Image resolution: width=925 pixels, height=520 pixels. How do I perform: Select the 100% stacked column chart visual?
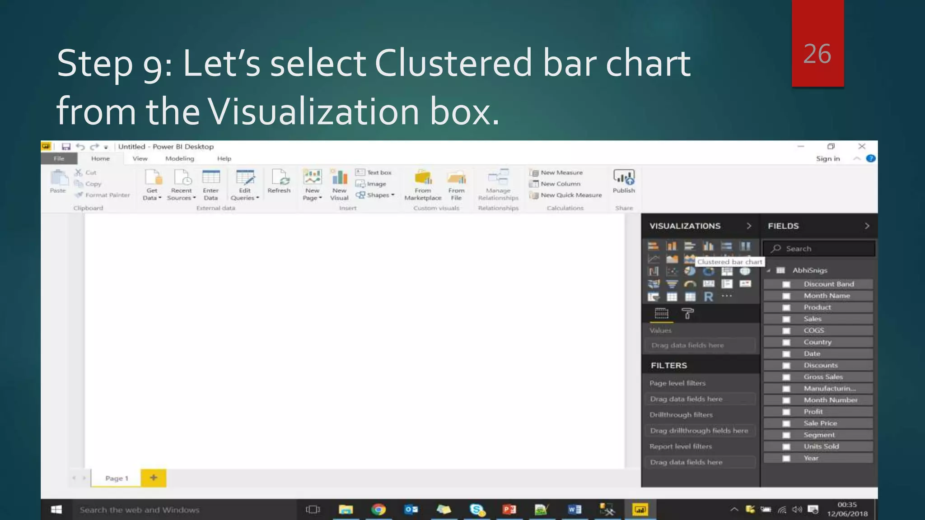pyautogui.click(x=745, y=246)
